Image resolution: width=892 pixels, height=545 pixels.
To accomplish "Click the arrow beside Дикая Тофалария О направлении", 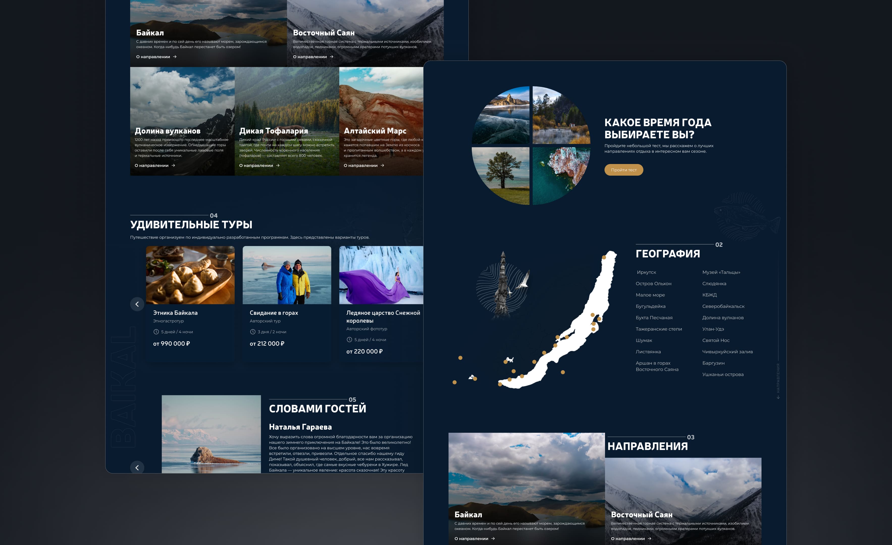I will click(278, 165).
